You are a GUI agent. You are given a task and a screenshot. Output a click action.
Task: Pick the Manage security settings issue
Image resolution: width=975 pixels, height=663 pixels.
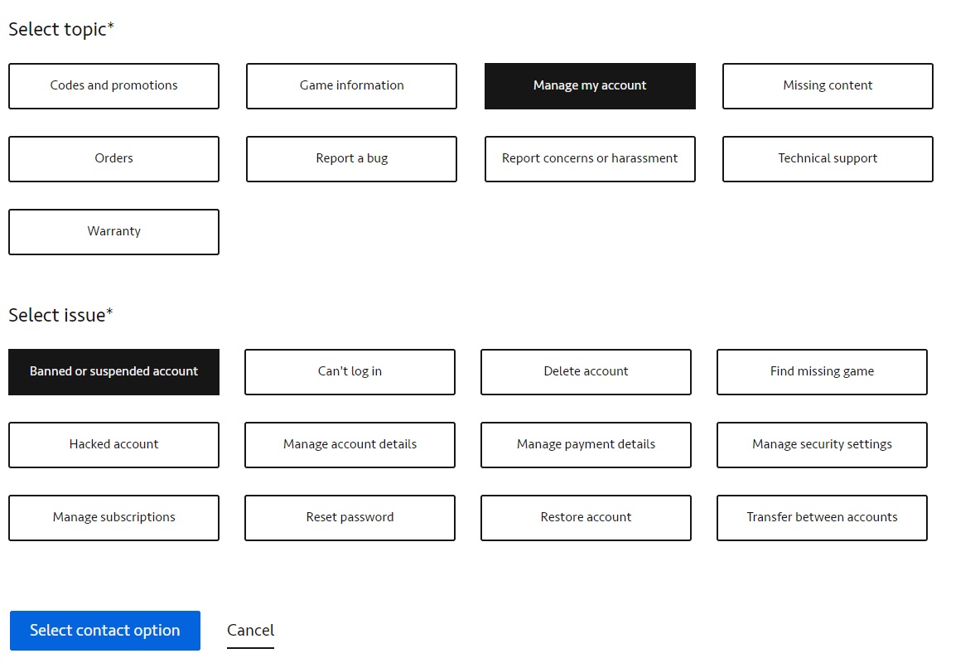click(822, 444)
